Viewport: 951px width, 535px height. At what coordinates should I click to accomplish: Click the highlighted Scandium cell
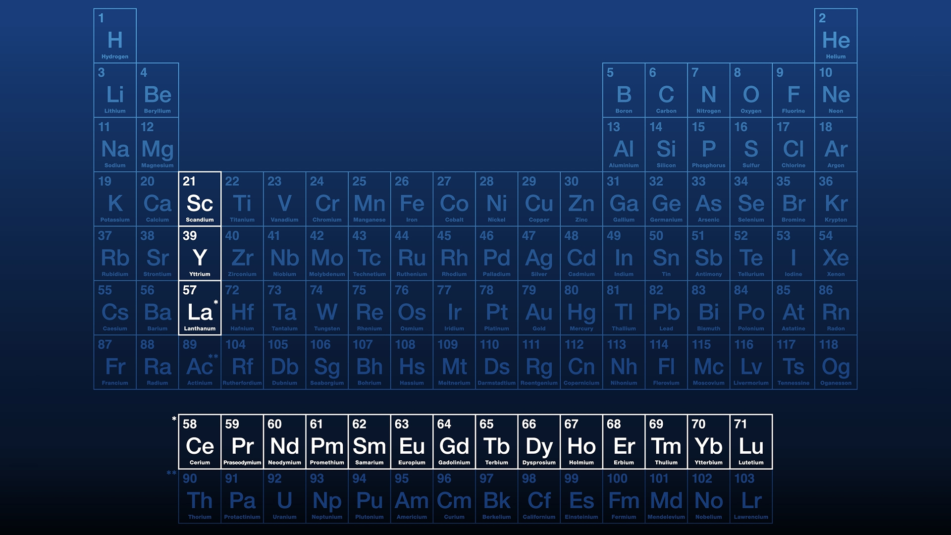click(200, 199)
